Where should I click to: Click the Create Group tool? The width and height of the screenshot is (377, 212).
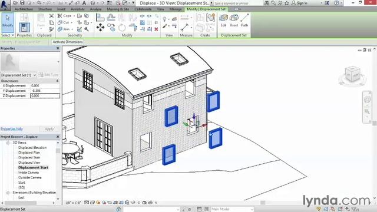click(211, 18)
